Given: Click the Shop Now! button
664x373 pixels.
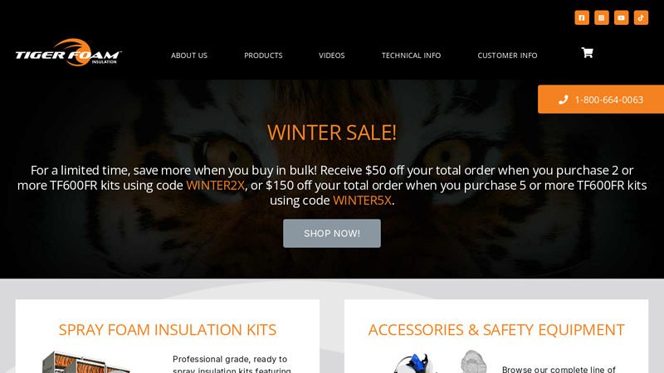Looking at the screenshot, I should 332,234.
